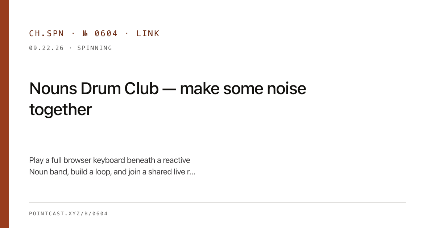Click the dot between date and SPINNING

point(70,48)
